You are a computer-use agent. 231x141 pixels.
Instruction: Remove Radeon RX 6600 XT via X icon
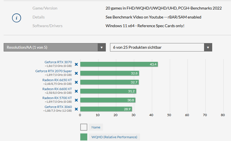click(76, 91)
